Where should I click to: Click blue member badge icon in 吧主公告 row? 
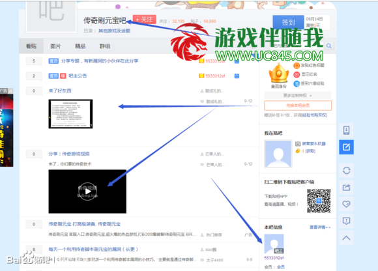pyautogui.click(x=237, y=76)
